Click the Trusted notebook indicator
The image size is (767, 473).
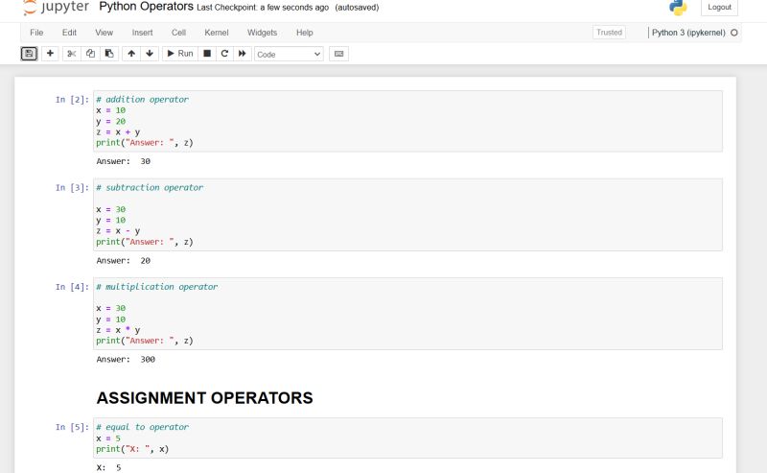pyautogui.click(x=609, y=33)
